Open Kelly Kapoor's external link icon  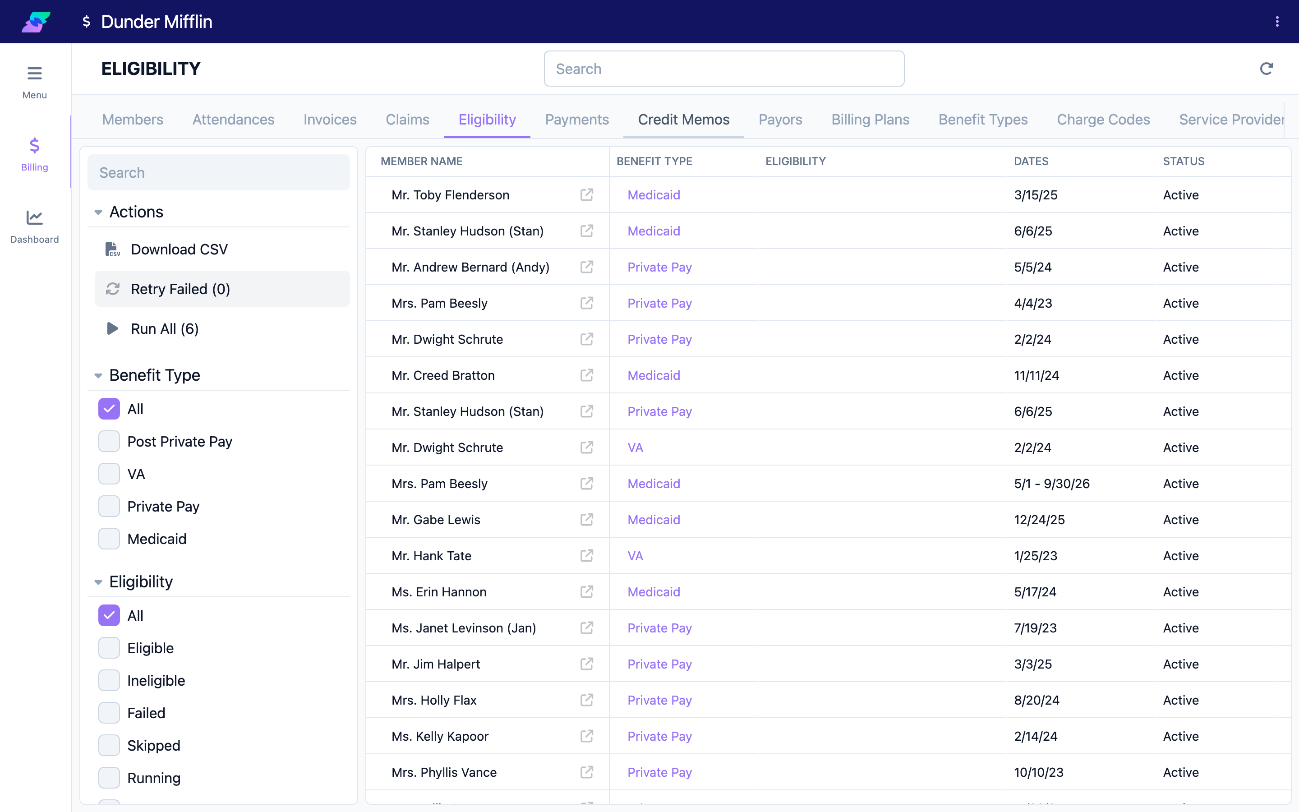point(587,736)
